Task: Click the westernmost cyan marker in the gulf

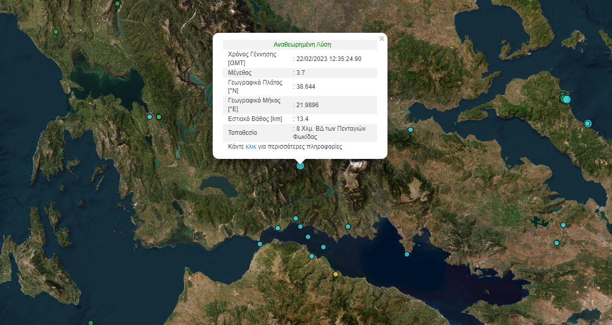Action: click(260, 244)
